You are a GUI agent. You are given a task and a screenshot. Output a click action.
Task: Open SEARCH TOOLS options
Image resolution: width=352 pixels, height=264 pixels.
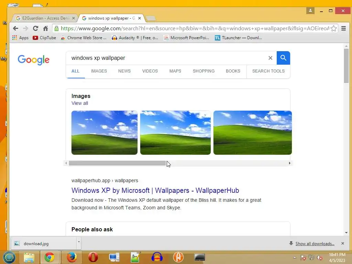[x=268, y=71]
